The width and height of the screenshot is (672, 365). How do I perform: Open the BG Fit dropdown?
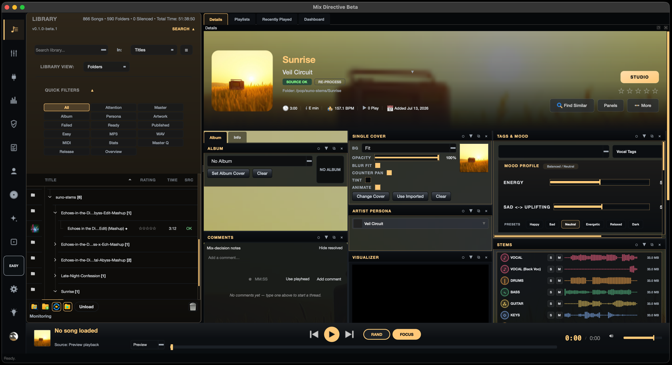[410, 148]
